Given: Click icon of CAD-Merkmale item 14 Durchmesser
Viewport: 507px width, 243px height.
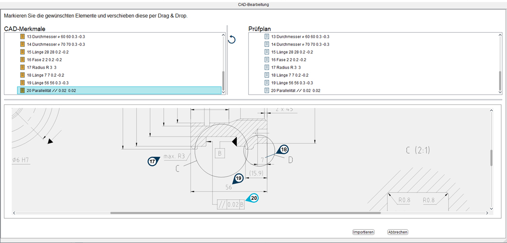Looking at the screenshot, I should [x=22, y=44].
